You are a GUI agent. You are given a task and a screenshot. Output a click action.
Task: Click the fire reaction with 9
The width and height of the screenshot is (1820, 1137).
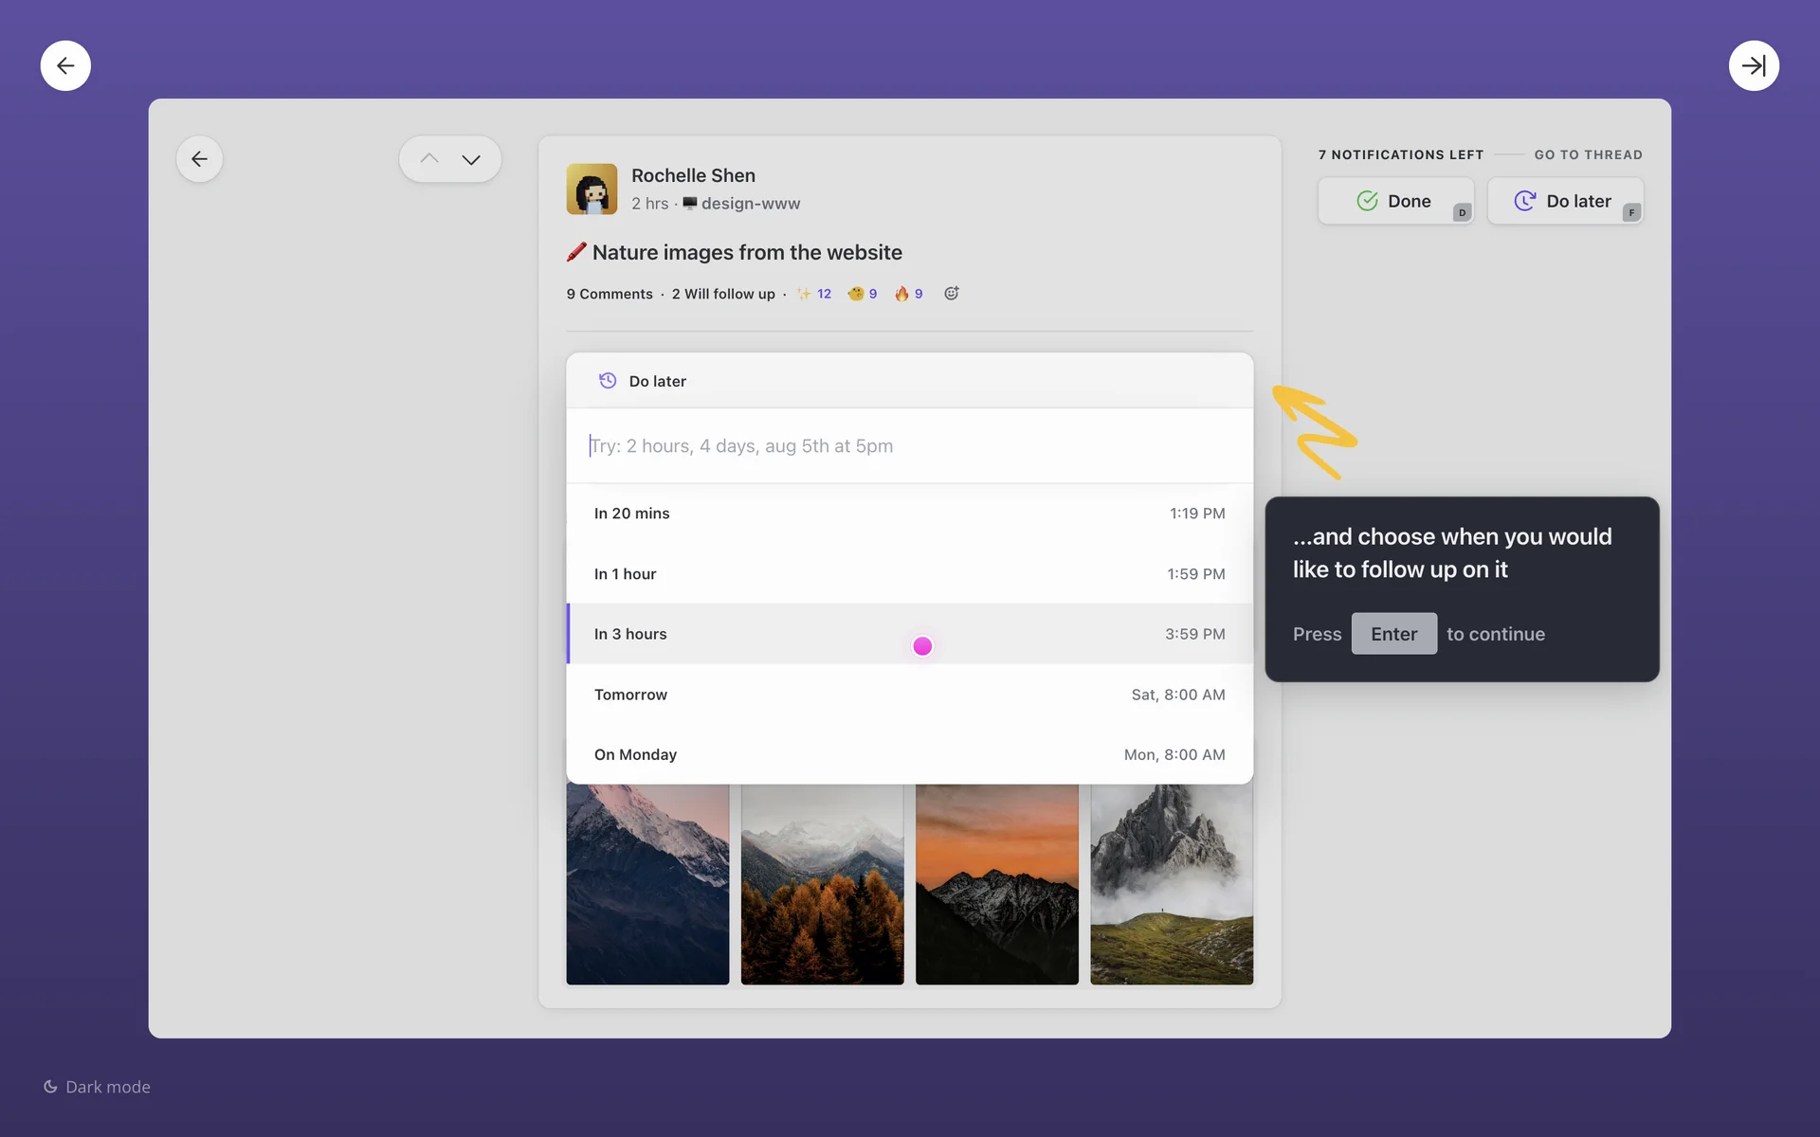click(x=908, y=294)
